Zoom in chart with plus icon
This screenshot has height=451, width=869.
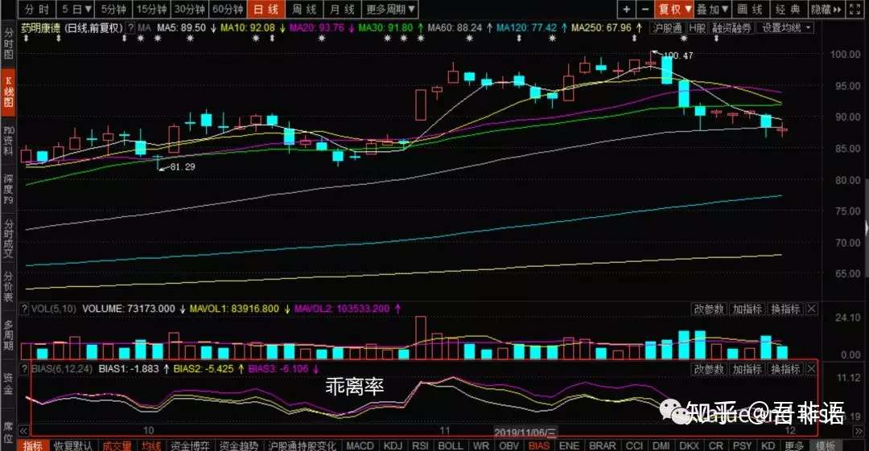pyautogui.click(x=626, y=9)
